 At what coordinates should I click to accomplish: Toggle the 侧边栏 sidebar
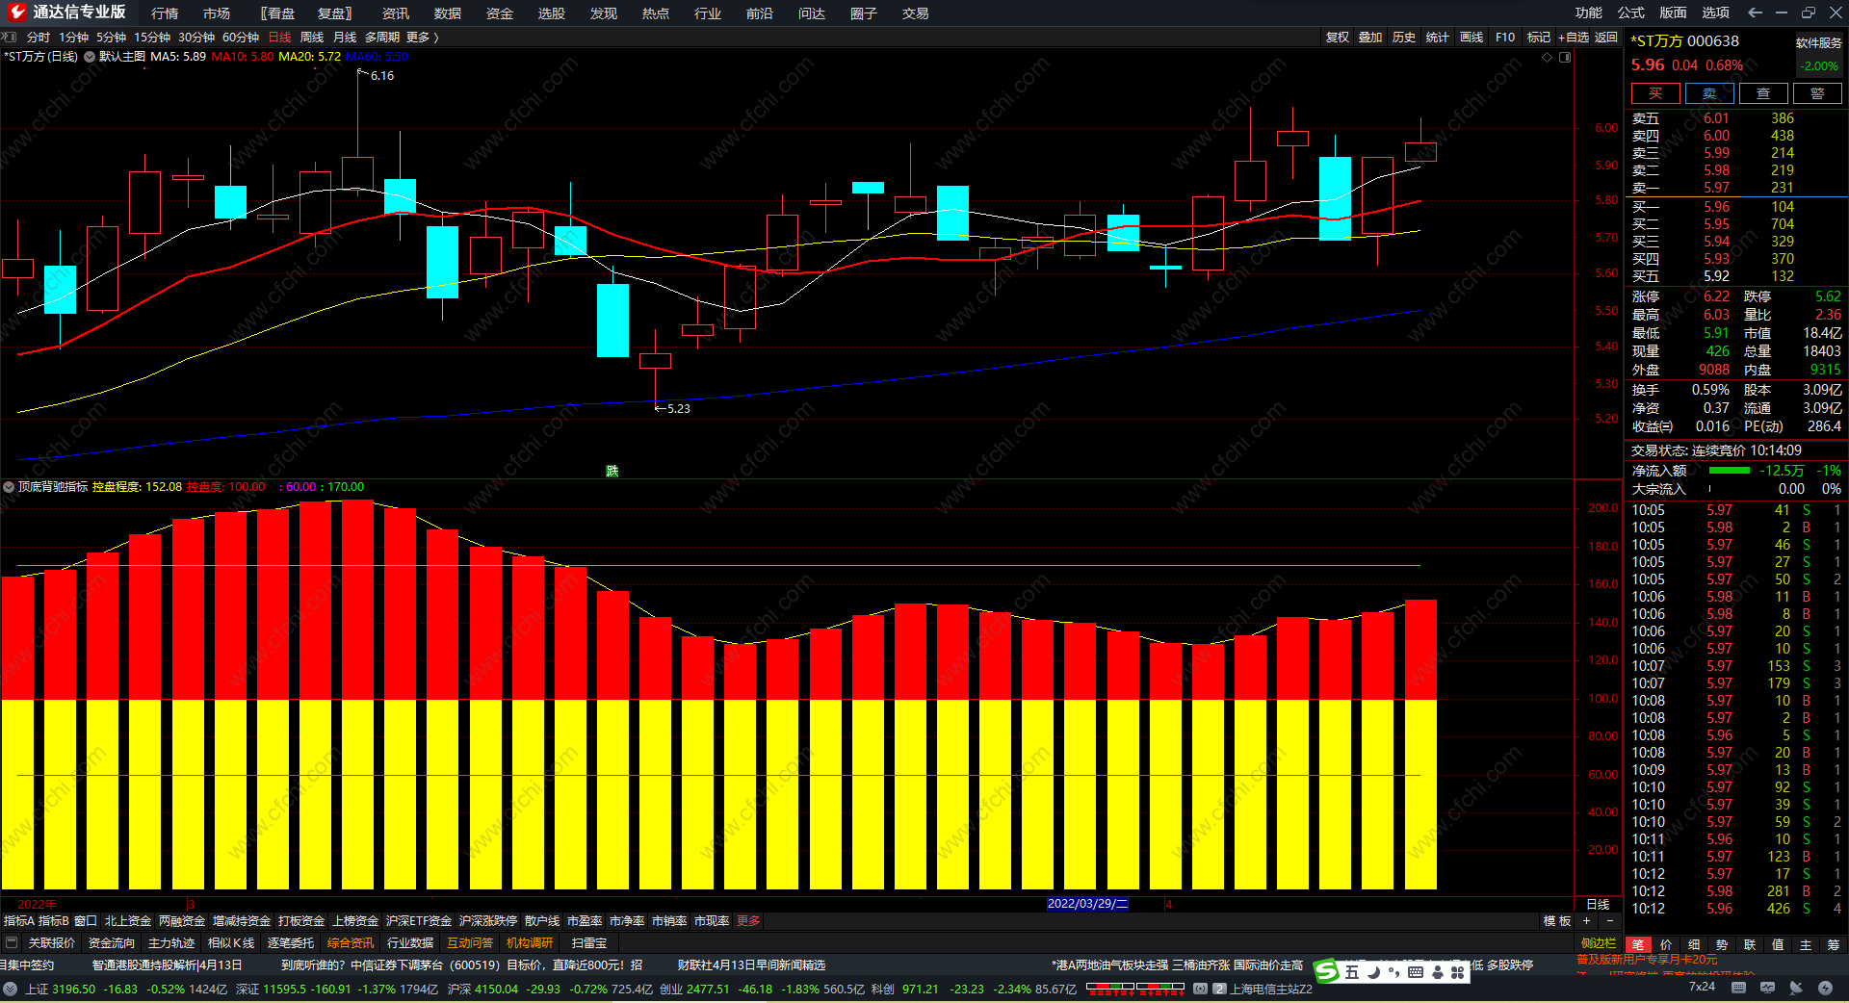[x=1599, y=943]
